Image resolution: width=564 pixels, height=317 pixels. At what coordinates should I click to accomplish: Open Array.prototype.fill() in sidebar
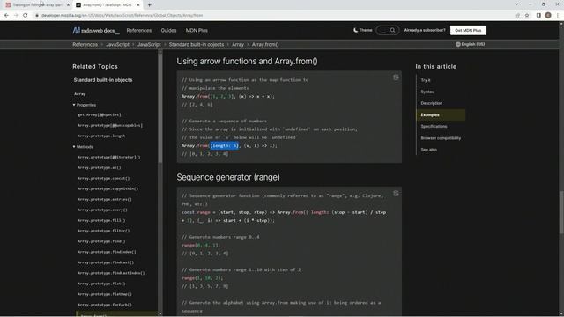coord(101,220)
